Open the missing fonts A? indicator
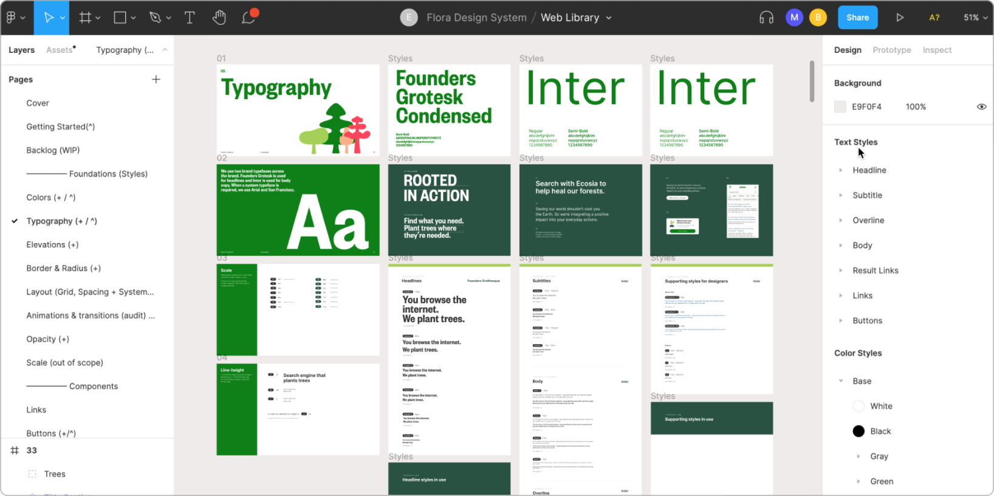994x496 pixels. pyautogui.click(x=934, y=18)
